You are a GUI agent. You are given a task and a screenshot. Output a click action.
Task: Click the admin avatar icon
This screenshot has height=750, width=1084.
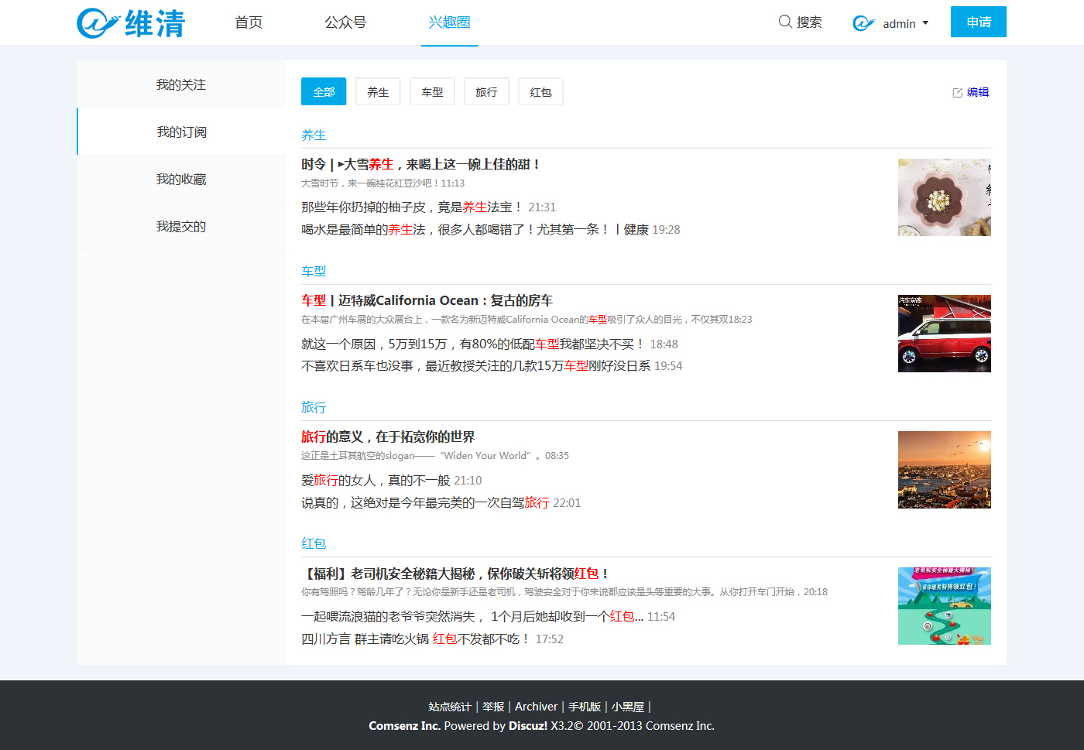(863, 23)
